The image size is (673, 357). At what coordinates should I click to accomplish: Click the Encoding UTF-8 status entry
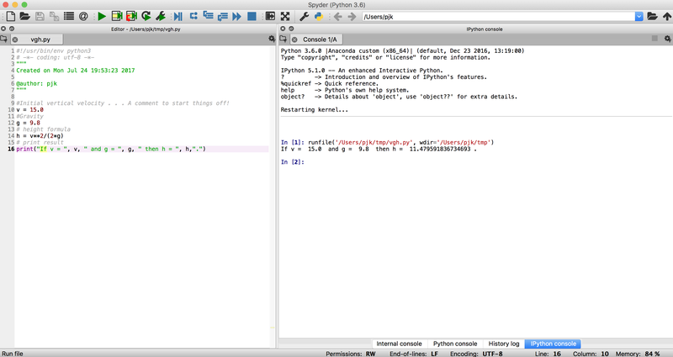[x=476, y=354]
